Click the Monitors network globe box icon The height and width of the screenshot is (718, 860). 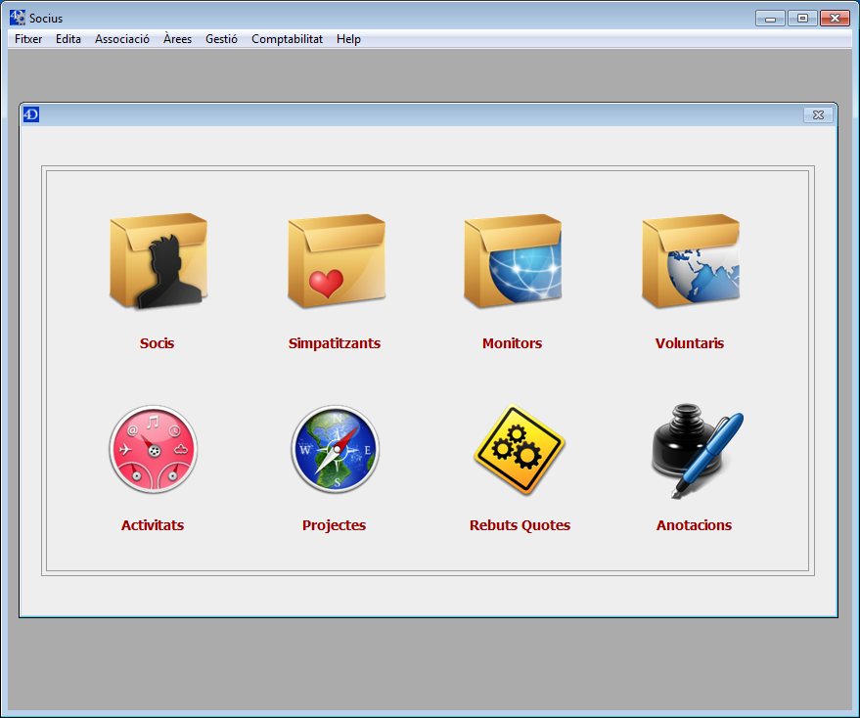(x=513, y=262)
